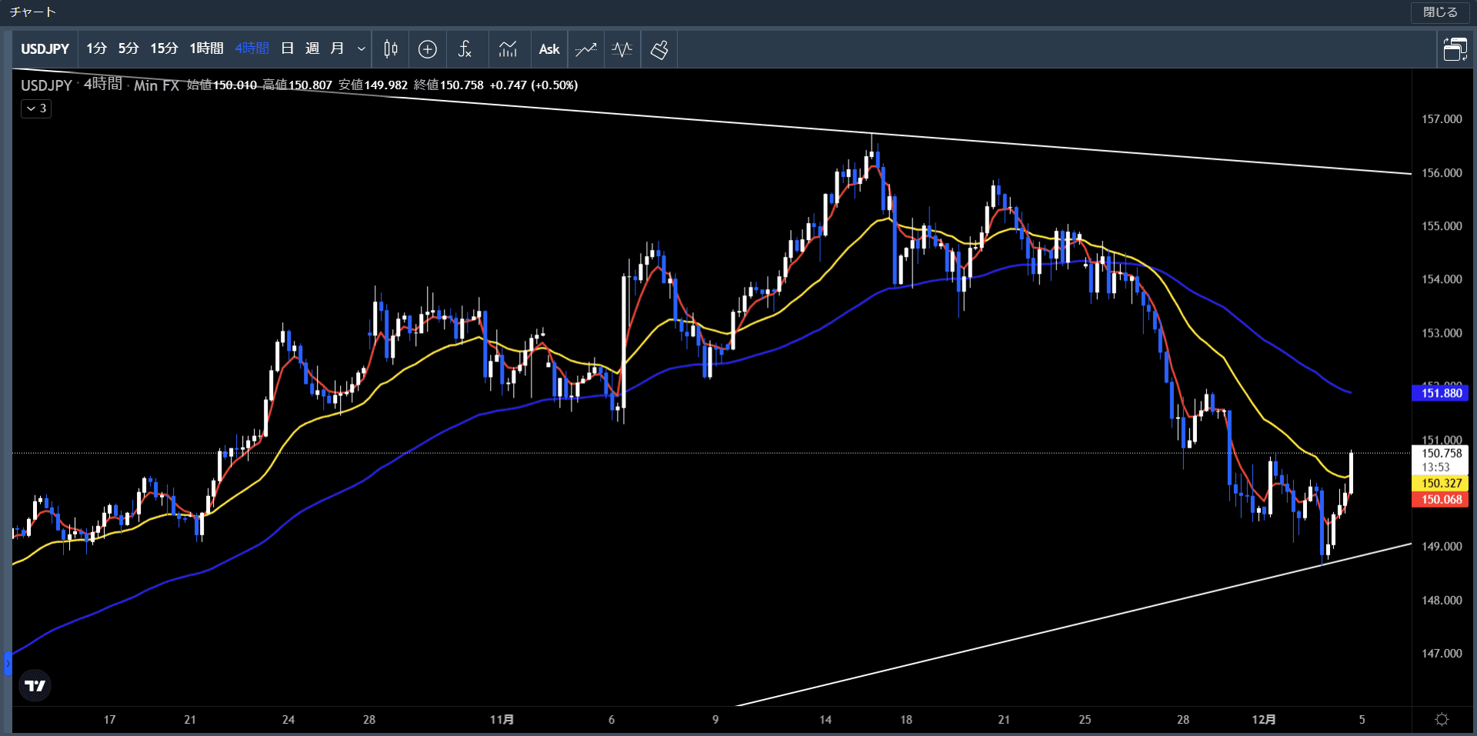Open the chart templates bar icon
Viewport: 1477px width, 736px height.
coord(508,49)
